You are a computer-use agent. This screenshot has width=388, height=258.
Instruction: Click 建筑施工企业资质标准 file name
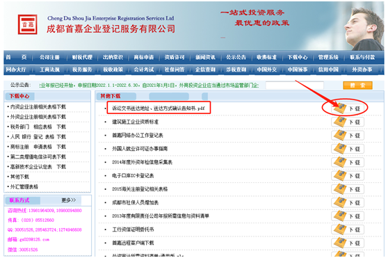click(x=135, y=122)
